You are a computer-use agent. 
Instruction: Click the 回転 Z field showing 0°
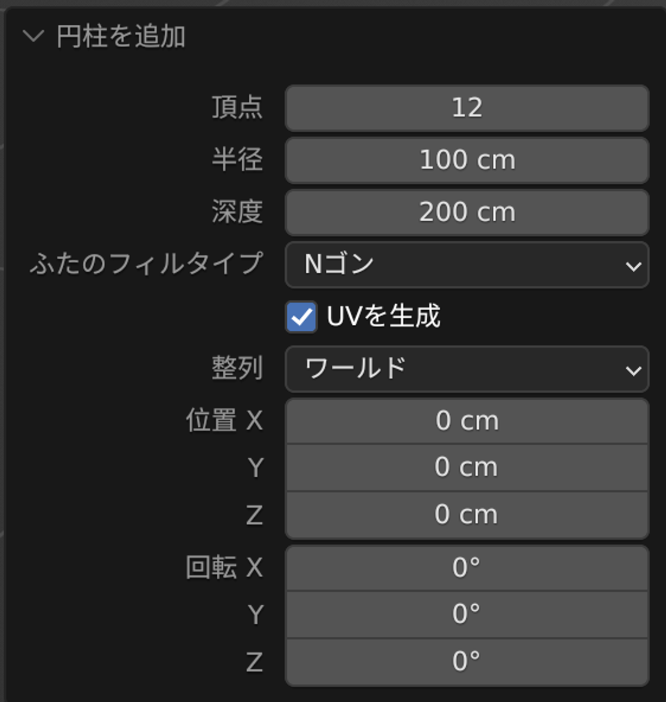467,662
